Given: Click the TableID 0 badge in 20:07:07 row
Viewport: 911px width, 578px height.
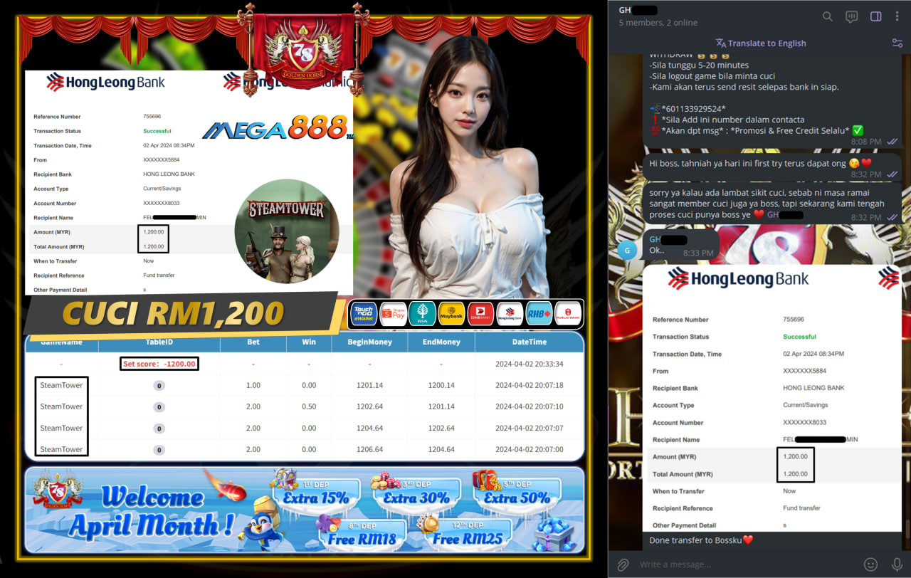Looking at the screenshot, I should point(159,429).
